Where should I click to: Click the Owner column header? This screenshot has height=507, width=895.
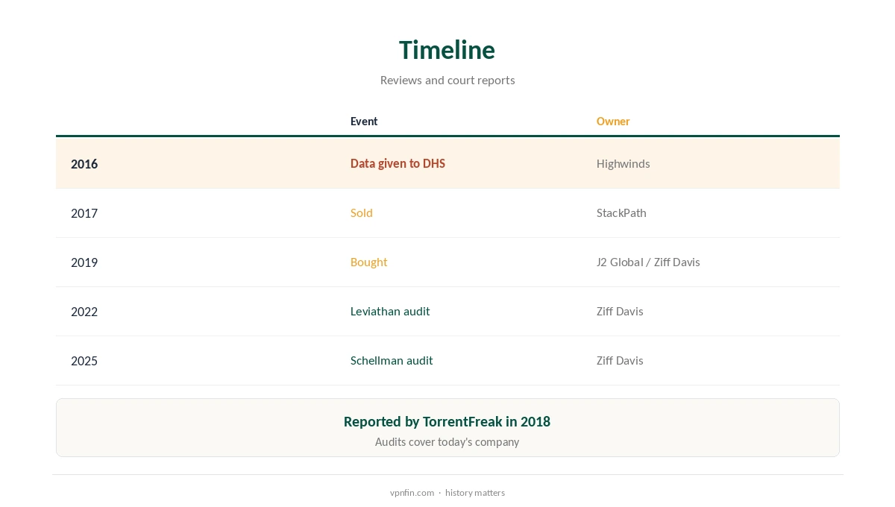(x=613, y=122)
